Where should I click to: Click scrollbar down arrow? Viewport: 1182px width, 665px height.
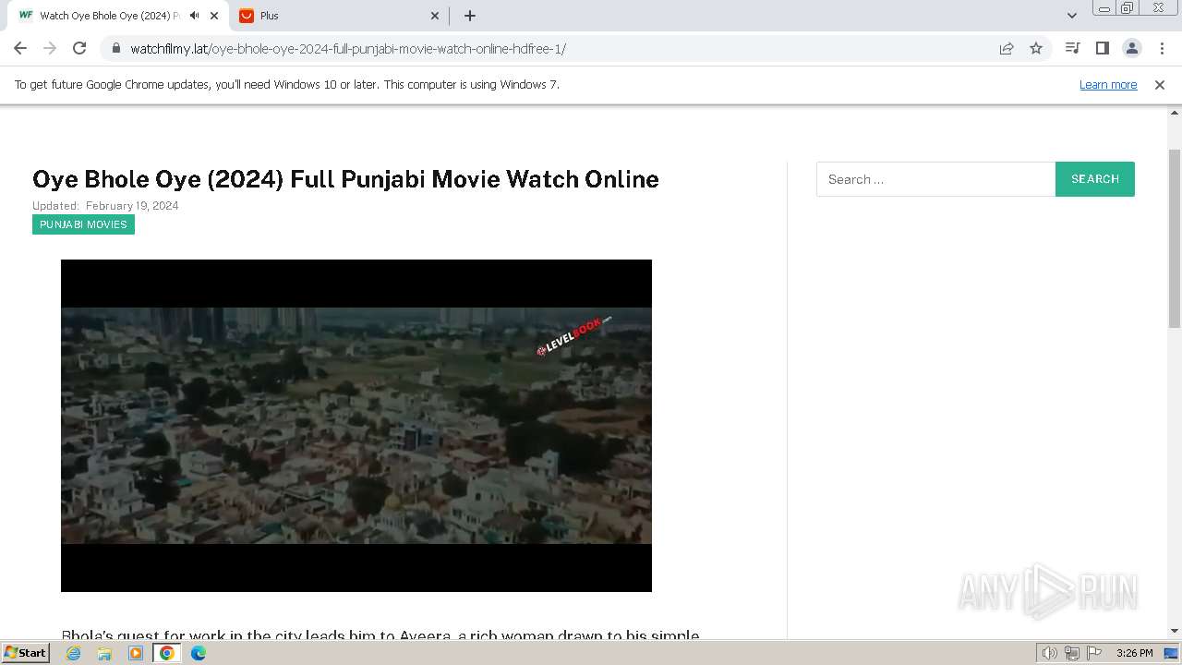[1175, 631]
